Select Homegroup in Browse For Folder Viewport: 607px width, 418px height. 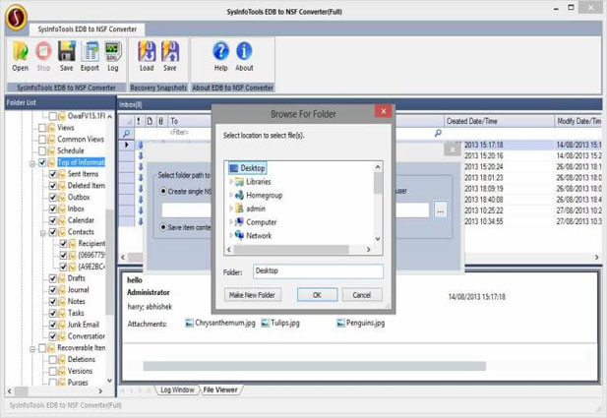264,195
